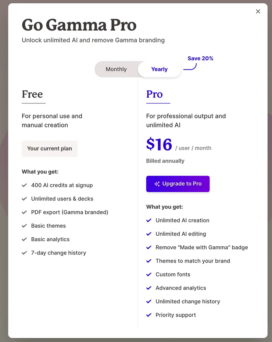Click the checkmark beside 400 AI credits

pos(24,185)
